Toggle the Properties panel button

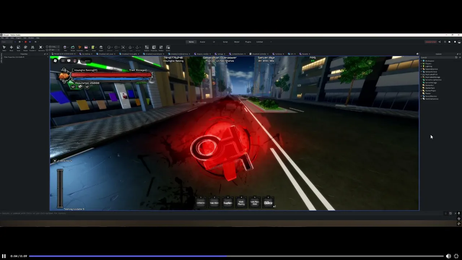(x=154, y=48)
